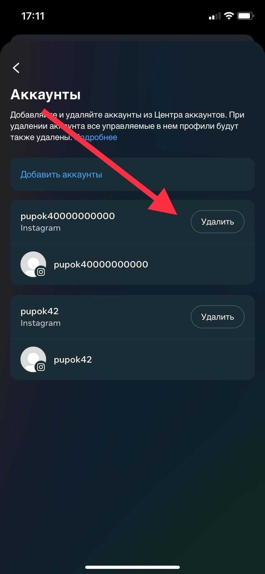The height and width of the screenshot is (574, 265).
Task: Tap the pupok42 profile avatar
Action: [33, 359]
